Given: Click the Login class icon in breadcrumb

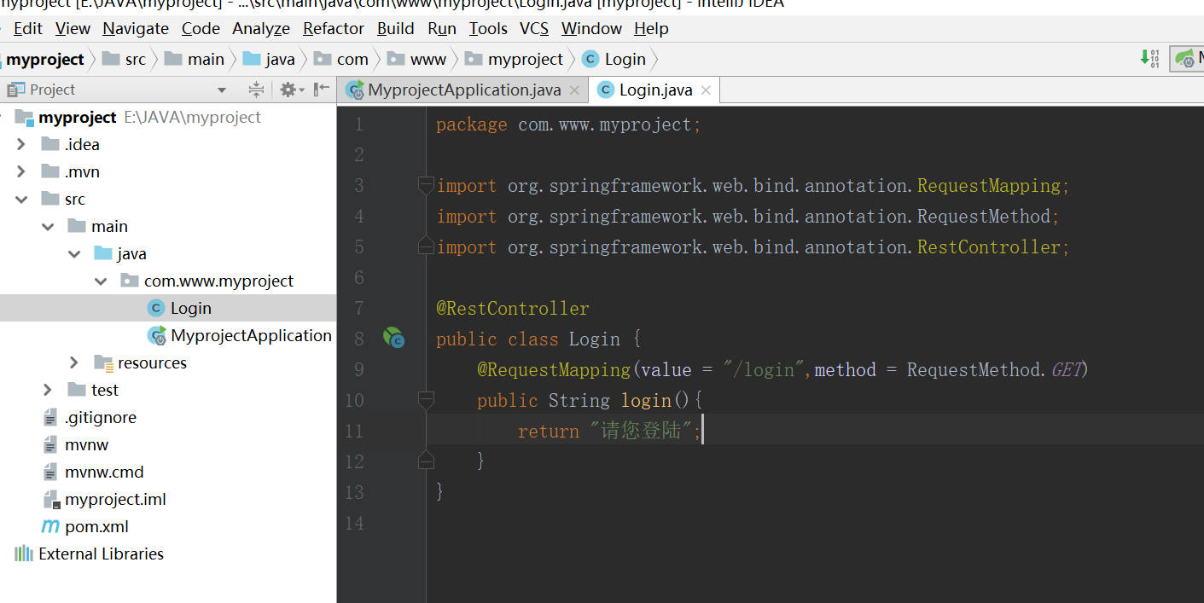Looking at the screenshot, I should point(590,59).
